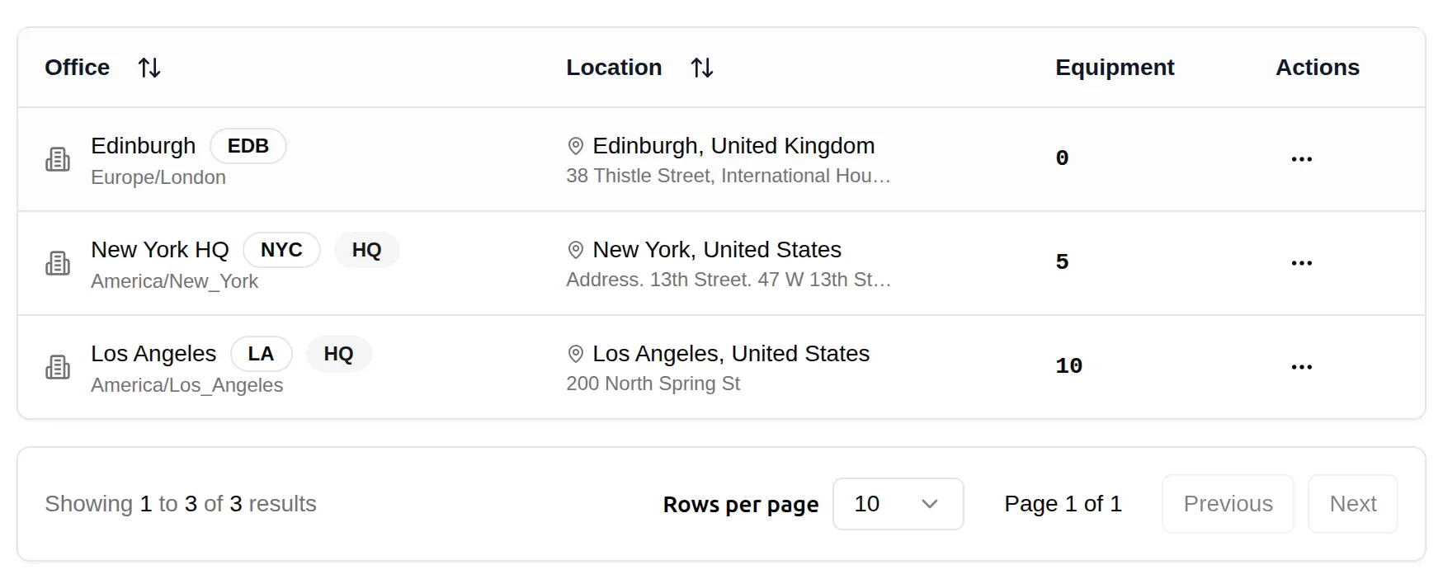Click the map pin beside Edinburgh, United Kingdom
Screen dimensions: 1443x579
[x=576, y=146]
